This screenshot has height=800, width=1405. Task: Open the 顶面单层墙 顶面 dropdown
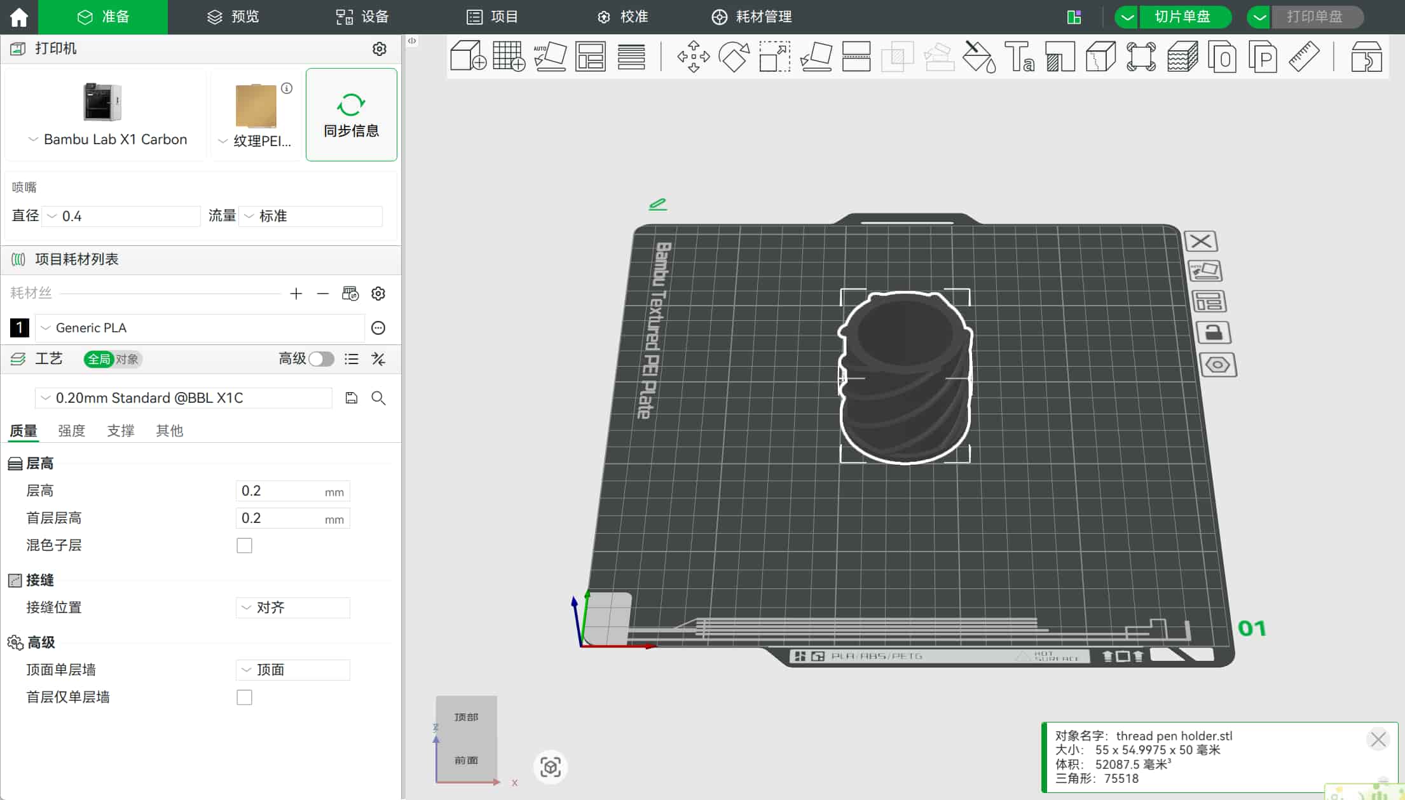(x=292, y=670)
